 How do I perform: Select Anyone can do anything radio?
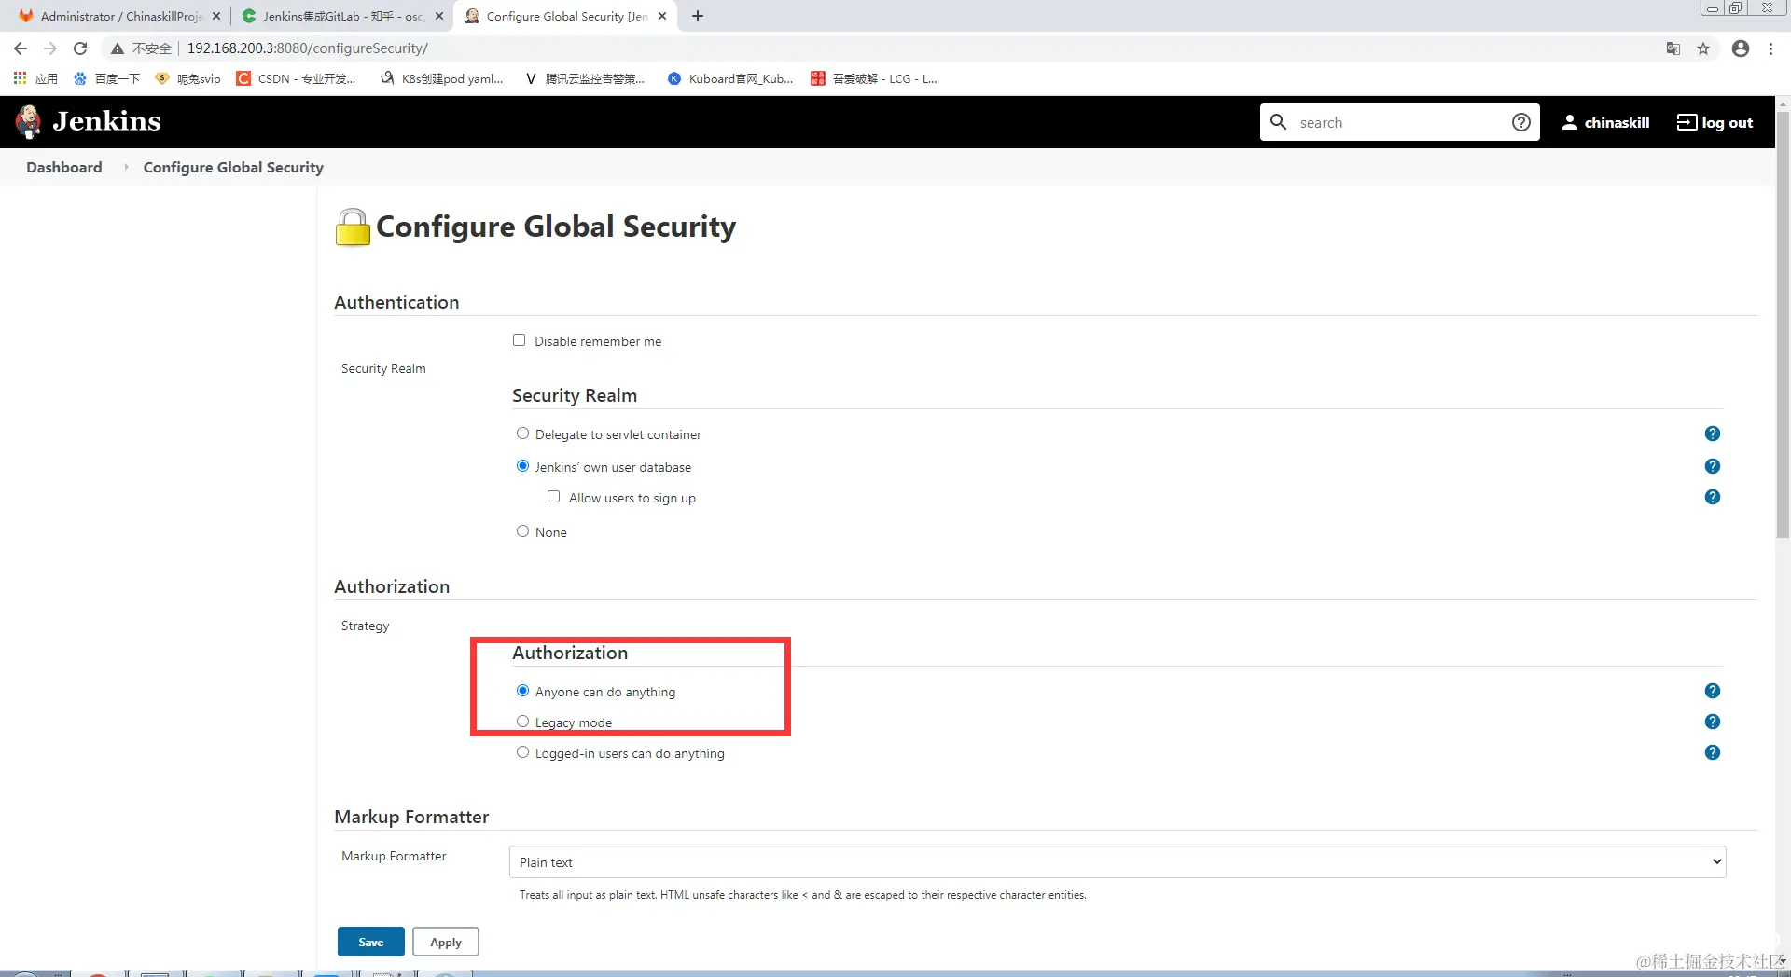522,691
